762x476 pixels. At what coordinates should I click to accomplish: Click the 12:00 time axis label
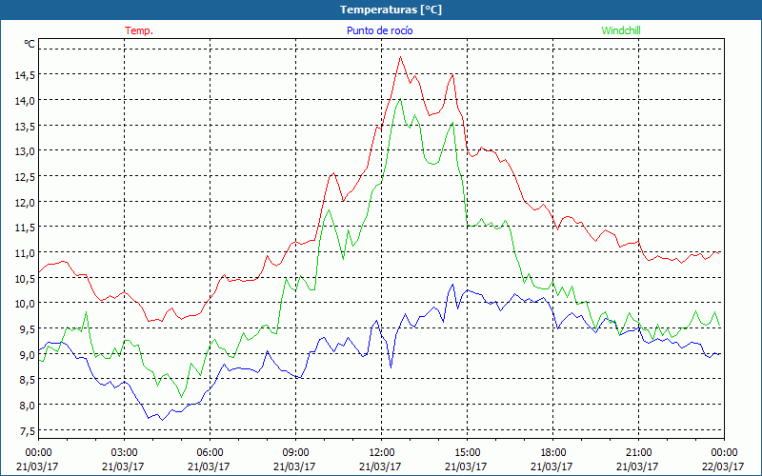(x=382, y=452)
